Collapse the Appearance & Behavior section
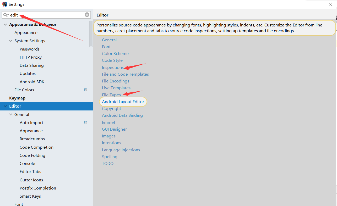This screenshot has height=206, width=337. point(5,25)
